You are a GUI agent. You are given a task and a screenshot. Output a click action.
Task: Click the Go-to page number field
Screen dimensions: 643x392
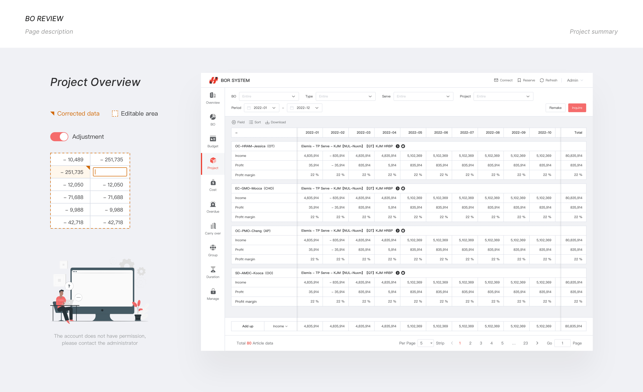(x=562, y=343)
